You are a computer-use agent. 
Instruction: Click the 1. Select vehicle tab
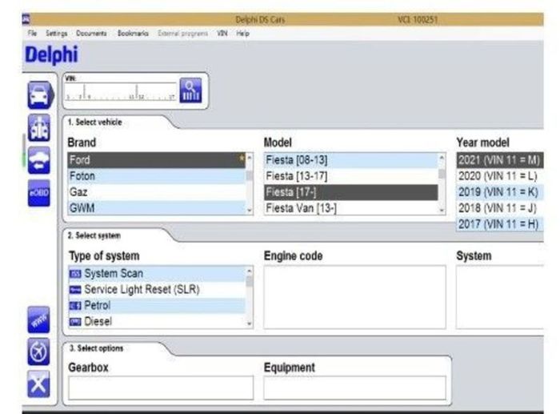[95, 123]
